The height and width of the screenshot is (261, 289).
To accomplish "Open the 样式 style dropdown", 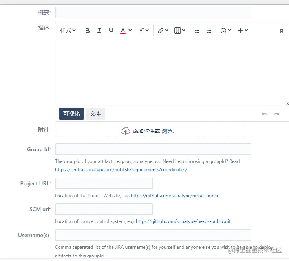I will (68, 30).
